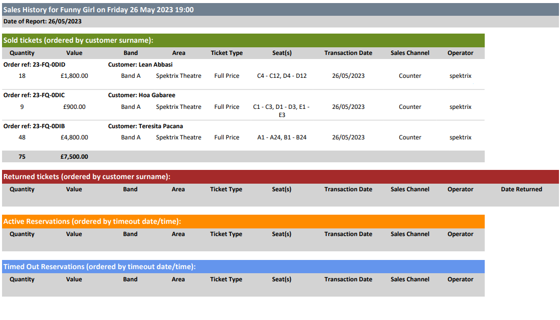Screen dimensions: 560x320
Task: Click the £4,800.00 value cell
Action: 74,137
